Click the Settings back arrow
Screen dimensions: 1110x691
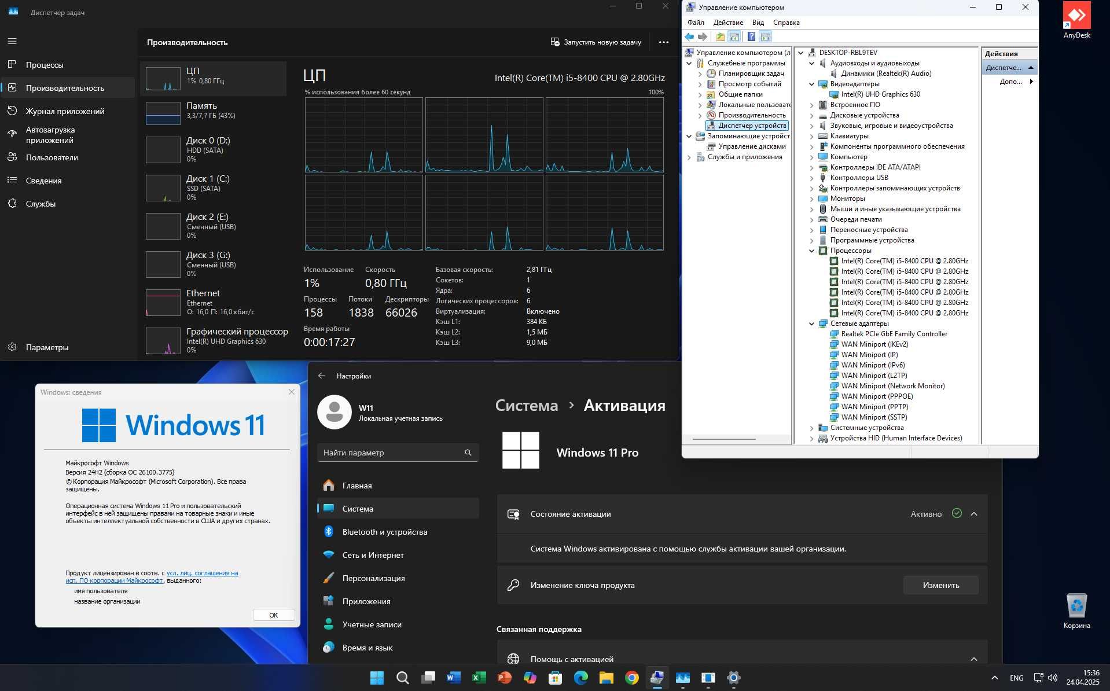(322, 376)
